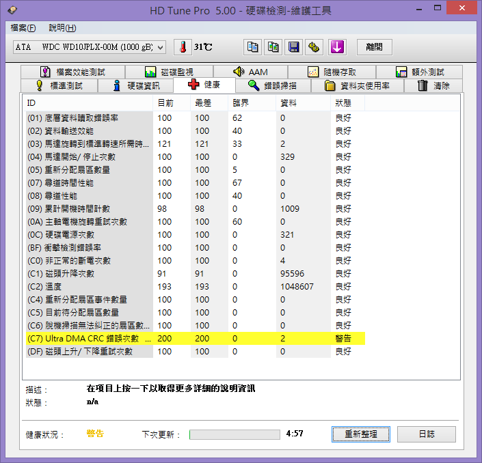The width and height of the screenshot is (482, 463).
Task: Click the 離開 exit button
Action: click(x=375, y=47)
